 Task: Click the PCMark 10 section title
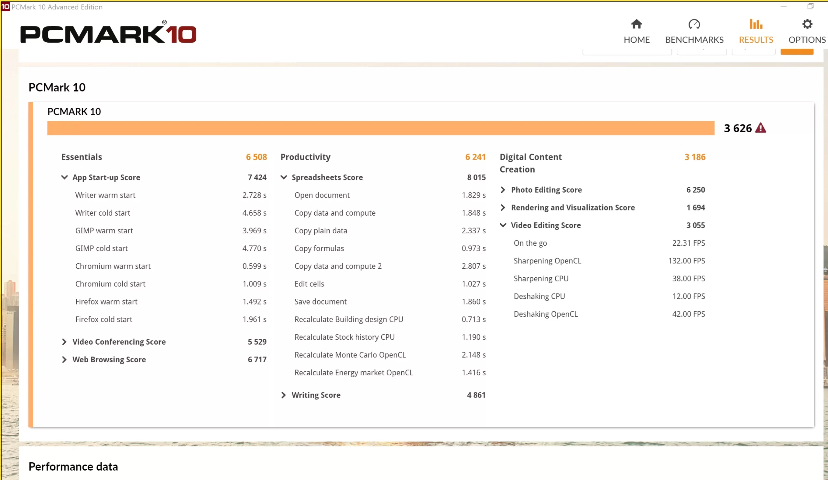(57, 87)
